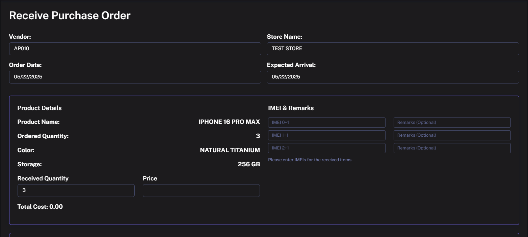Open the Order Date field
Screen dimensions: 528x237
click(135, 77)
